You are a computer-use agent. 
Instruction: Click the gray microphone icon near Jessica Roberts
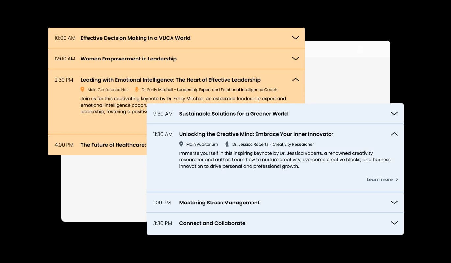pos(227,144)
